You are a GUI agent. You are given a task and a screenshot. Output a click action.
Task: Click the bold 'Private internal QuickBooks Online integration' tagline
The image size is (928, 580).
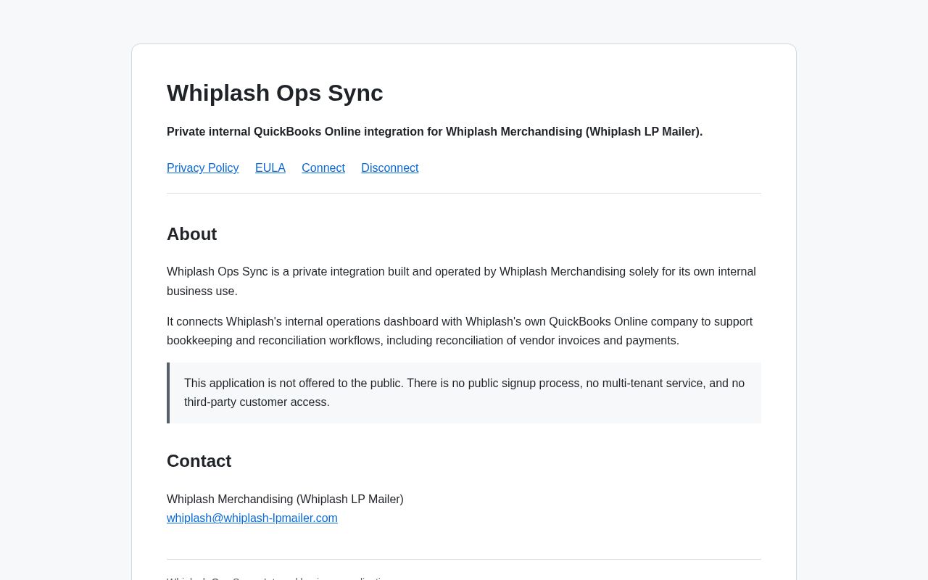pos(434,132)
